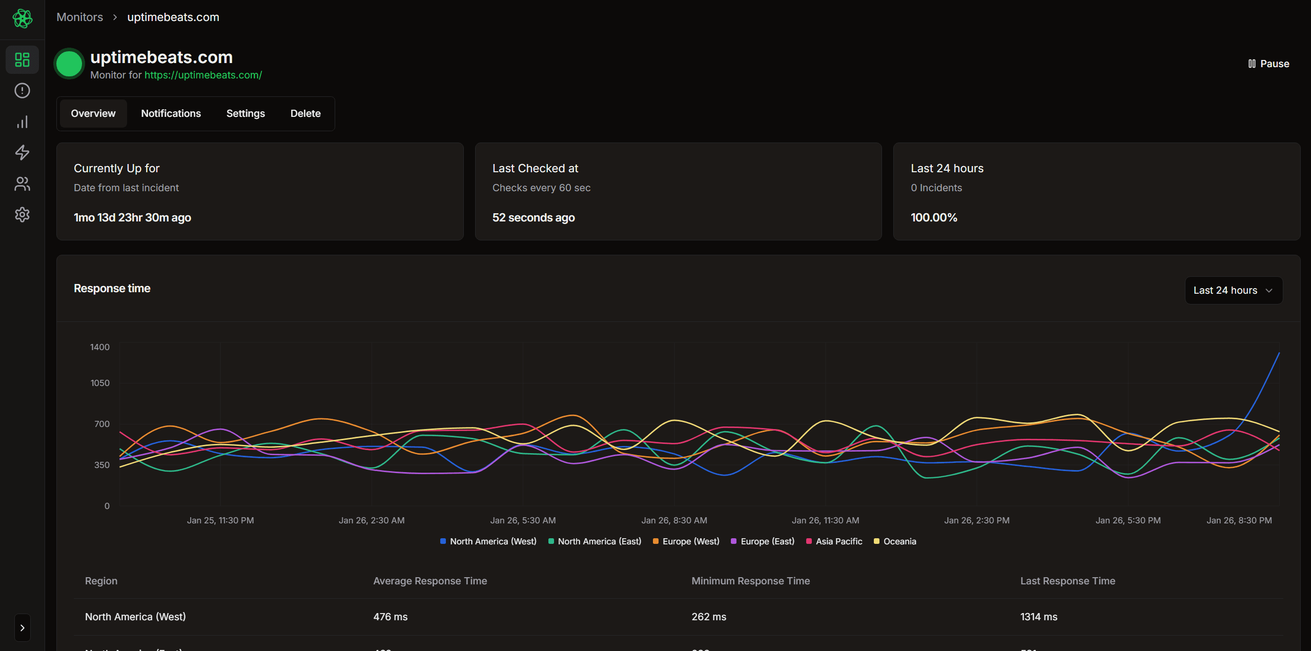View team members via the people icon

(x=22, y=184)
